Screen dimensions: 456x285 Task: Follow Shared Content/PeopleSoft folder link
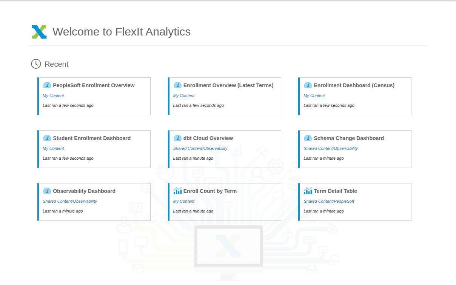pyautogui.click(x=329, y=201)
